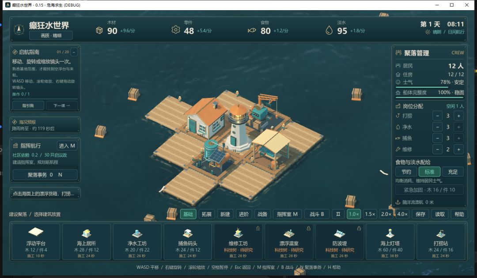The width and height of the screenshot is (477, 278).
Task: Switch to the 拓展 building tab
Action: 207,214
